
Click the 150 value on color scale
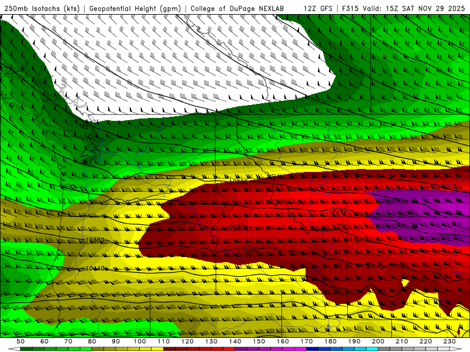coord(259,341)
